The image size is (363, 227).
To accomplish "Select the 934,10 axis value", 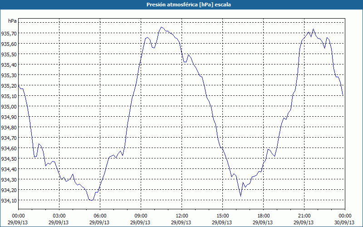I will (9, 200).
